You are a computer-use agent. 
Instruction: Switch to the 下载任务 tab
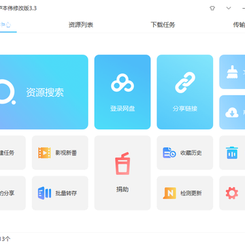point(163,24)
